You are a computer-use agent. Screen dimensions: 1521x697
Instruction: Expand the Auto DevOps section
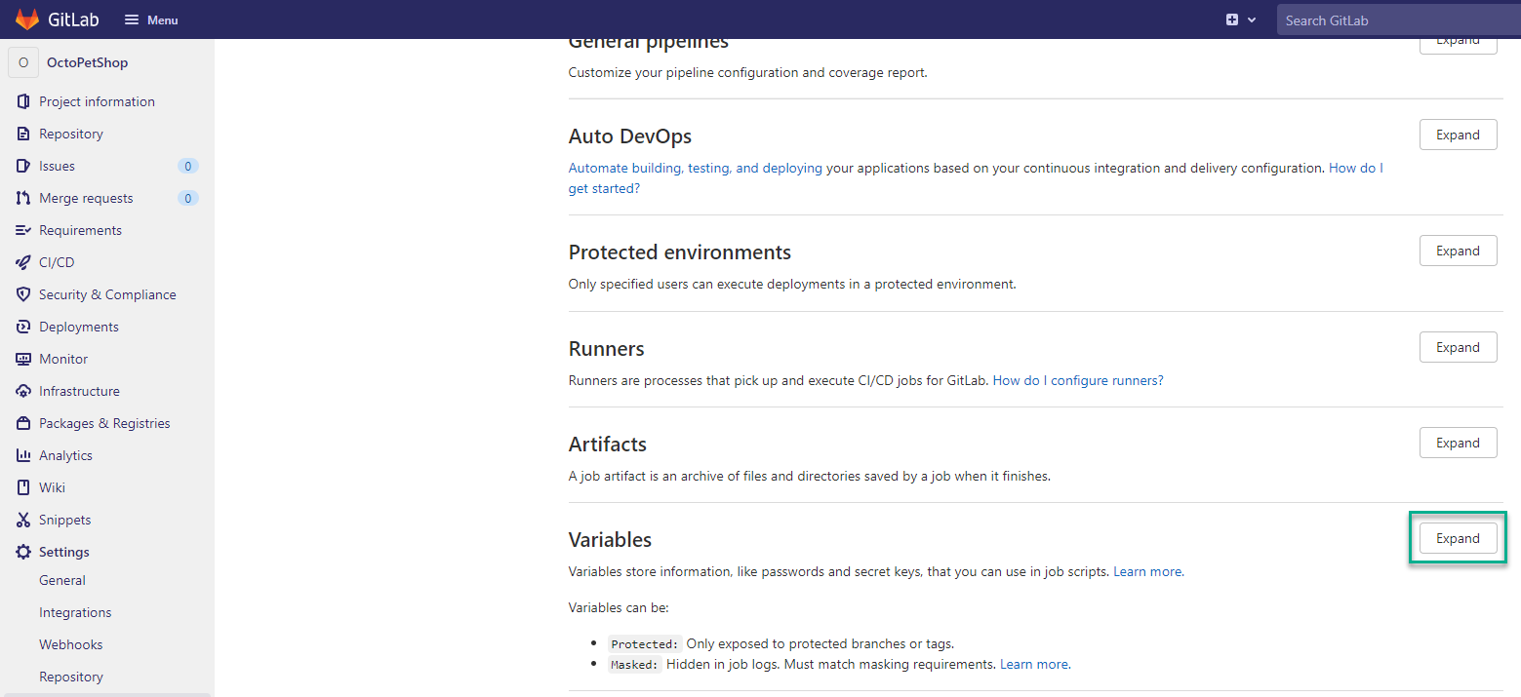1458,134
